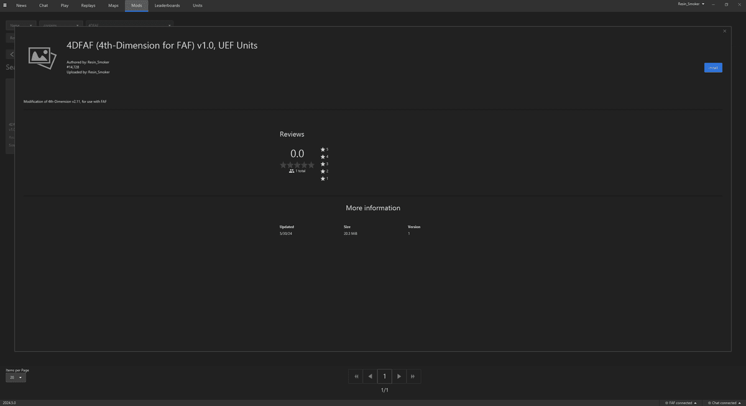This screenshot has width=746, height=406.
Task: Click the mod ID #14,728
Action: click(x=73, y=67)
